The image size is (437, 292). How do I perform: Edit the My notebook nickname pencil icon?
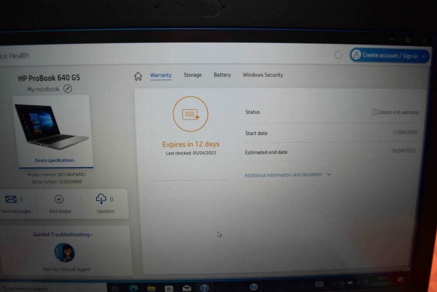pyautogui.click(x=67, y=89)
